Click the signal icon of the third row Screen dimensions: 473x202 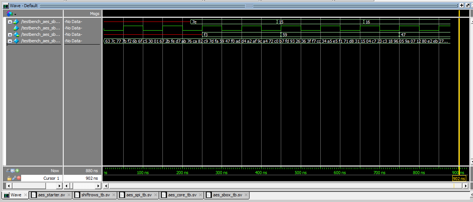pyautogui.click(x=16, y=35)
